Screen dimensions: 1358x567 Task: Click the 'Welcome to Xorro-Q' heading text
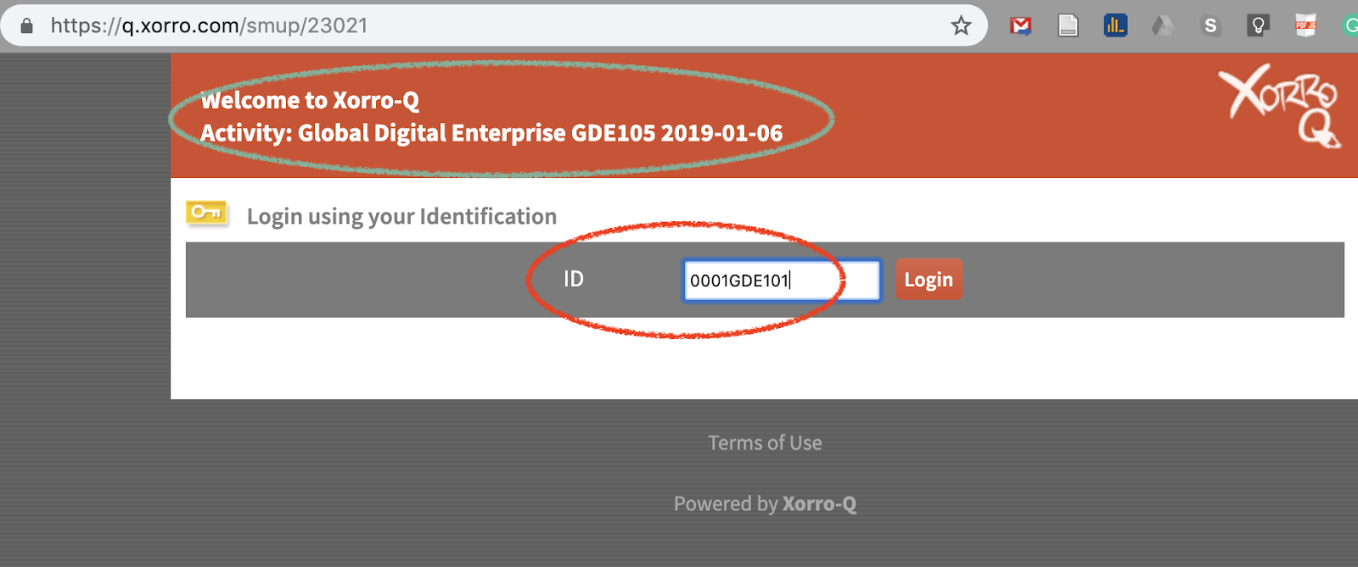[x=310, y=100]
